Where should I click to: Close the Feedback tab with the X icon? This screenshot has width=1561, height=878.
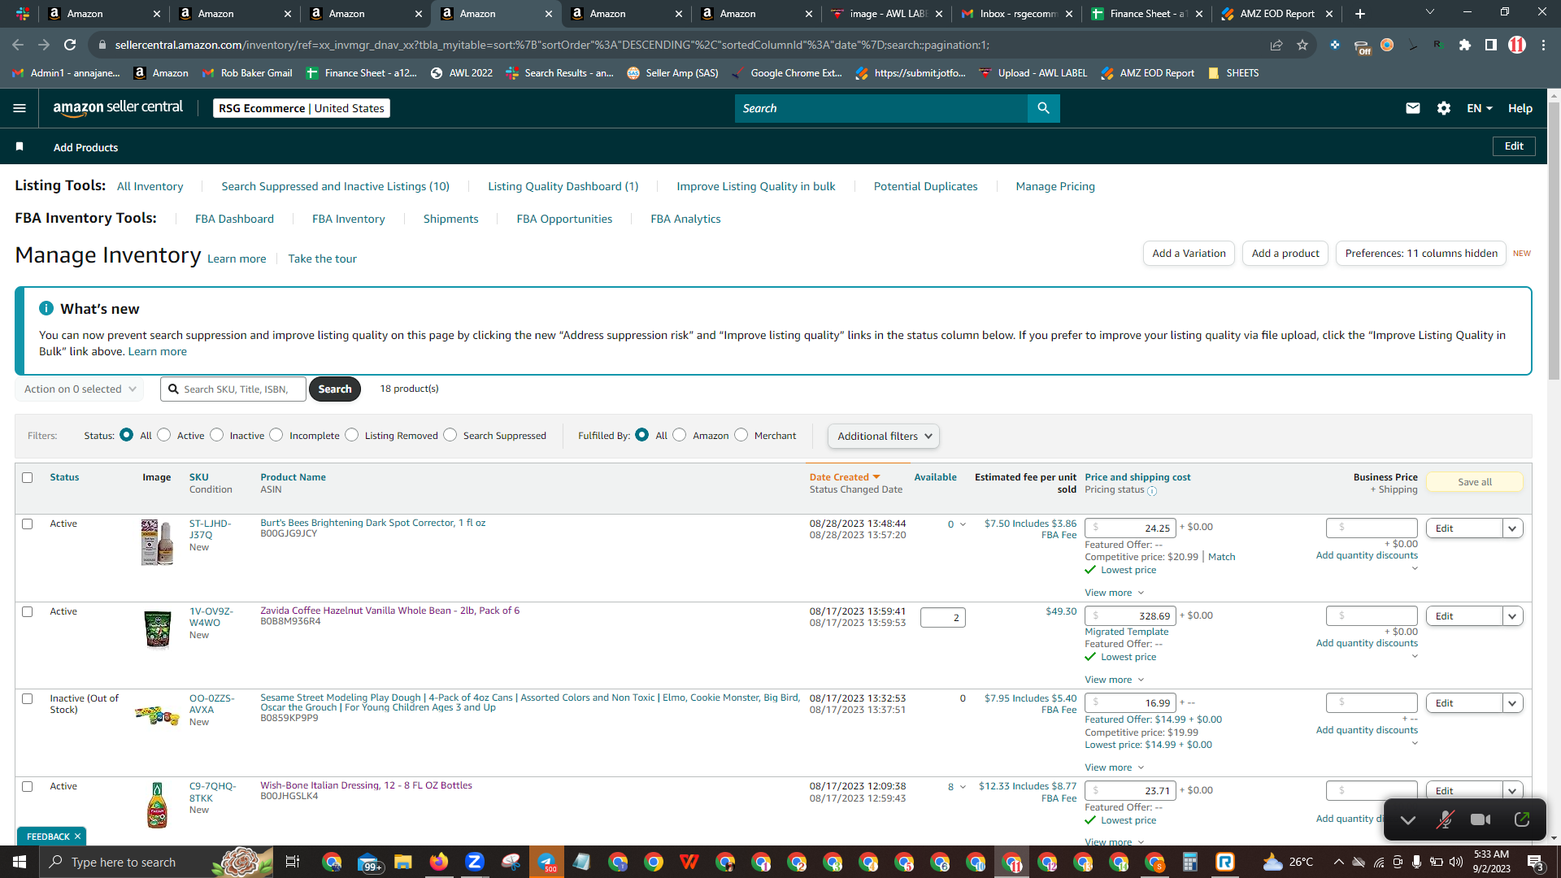click(x=78, y=837)
